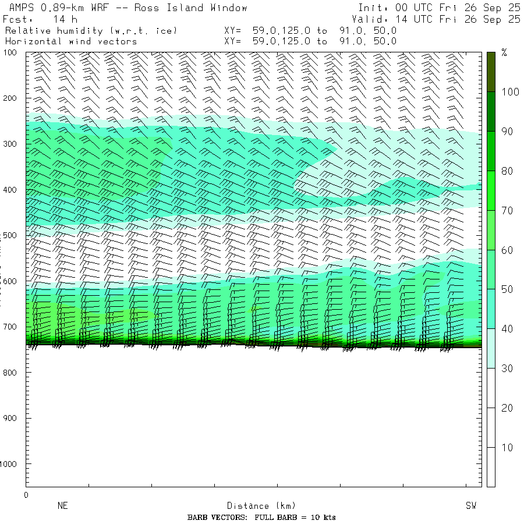Select the 500 tick label on pressure axis

(x=12, y=235)
